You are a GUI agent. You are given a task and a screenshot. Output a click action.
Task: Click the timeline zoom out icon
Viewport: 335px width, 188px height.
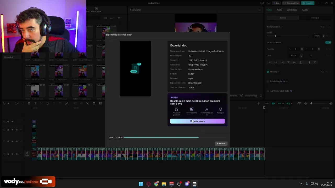coord(305,103)
